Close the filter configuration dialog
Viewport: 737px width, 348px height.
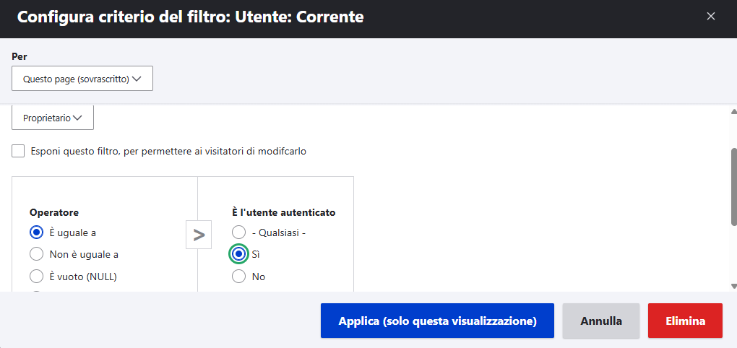[711, 16]
